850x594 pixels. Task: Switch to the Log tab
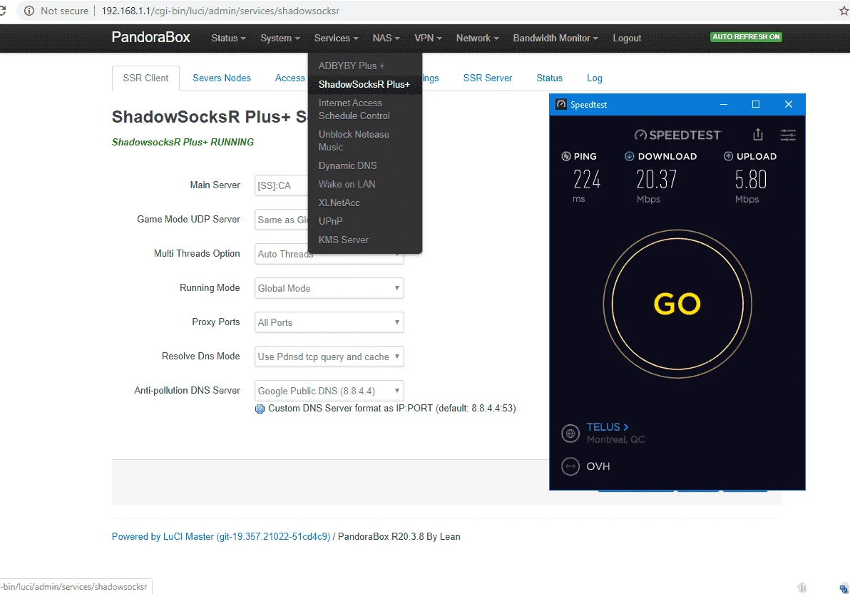[x=594, y=78]
